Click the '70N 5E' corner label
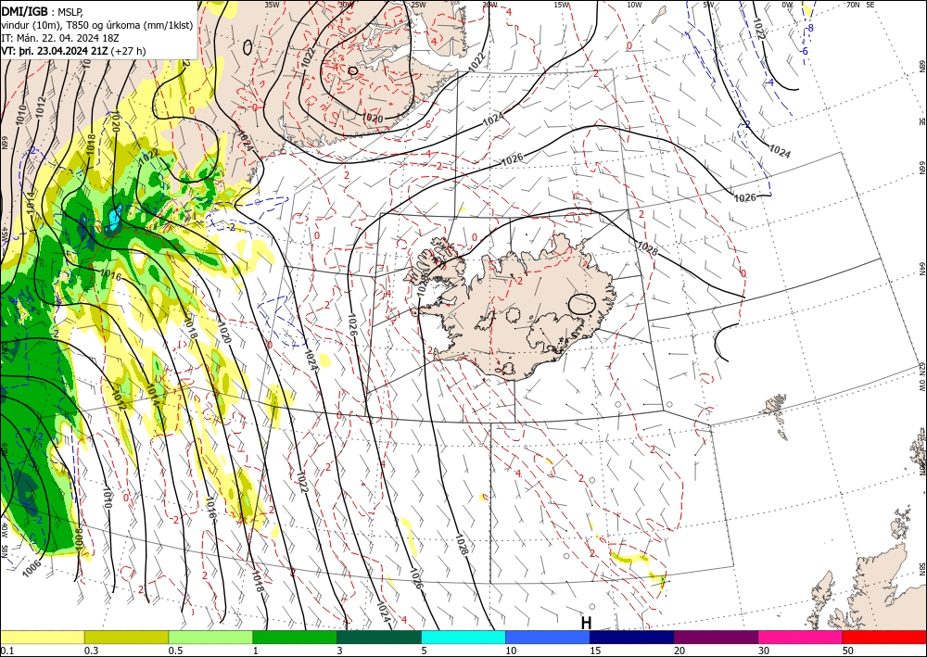The height and width of the screenshot is (657, 927). [x=860, y=5]
